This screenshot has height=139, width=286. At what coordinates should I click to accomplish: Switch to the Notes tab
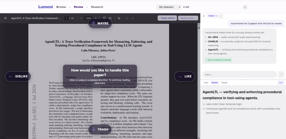214,83
